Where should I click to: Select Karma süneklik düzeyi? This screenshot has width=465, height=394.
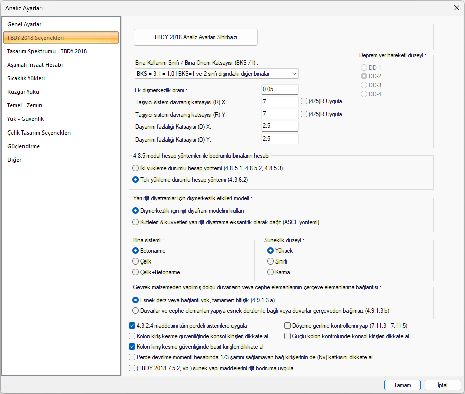[x=271, y=272]
